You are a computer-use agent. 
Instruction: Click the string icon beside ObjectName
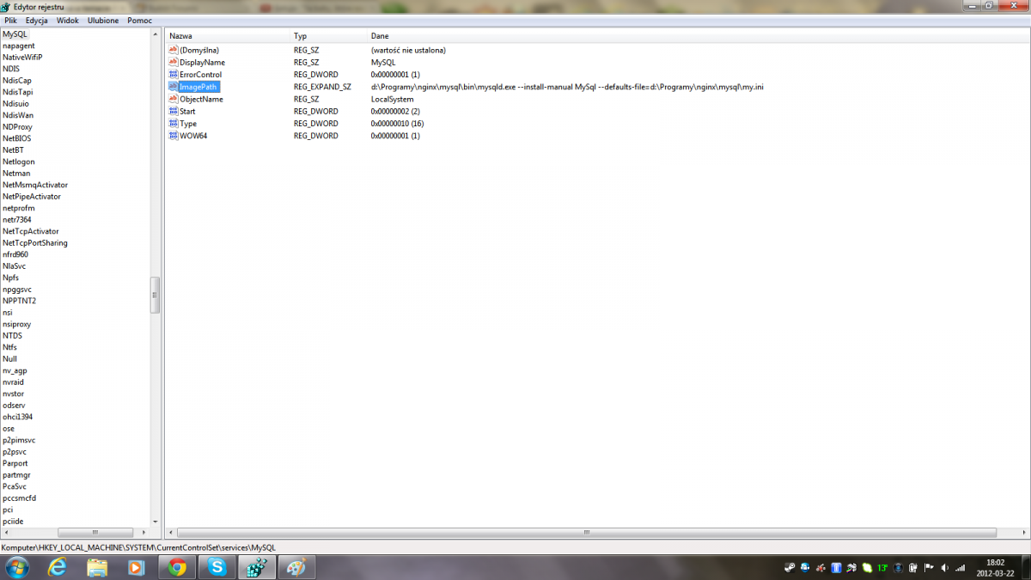click(x=173, y=99)
